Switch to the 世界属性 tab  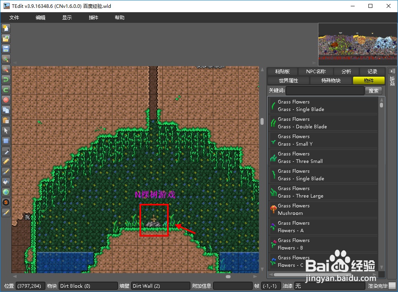tap(288, 81)
